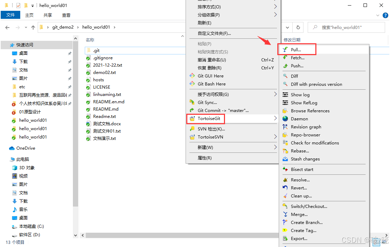The height and width of the screenshot is (247, 390).
Task: Switch to the 查看 ribbon tab
Action: (66, 15)
